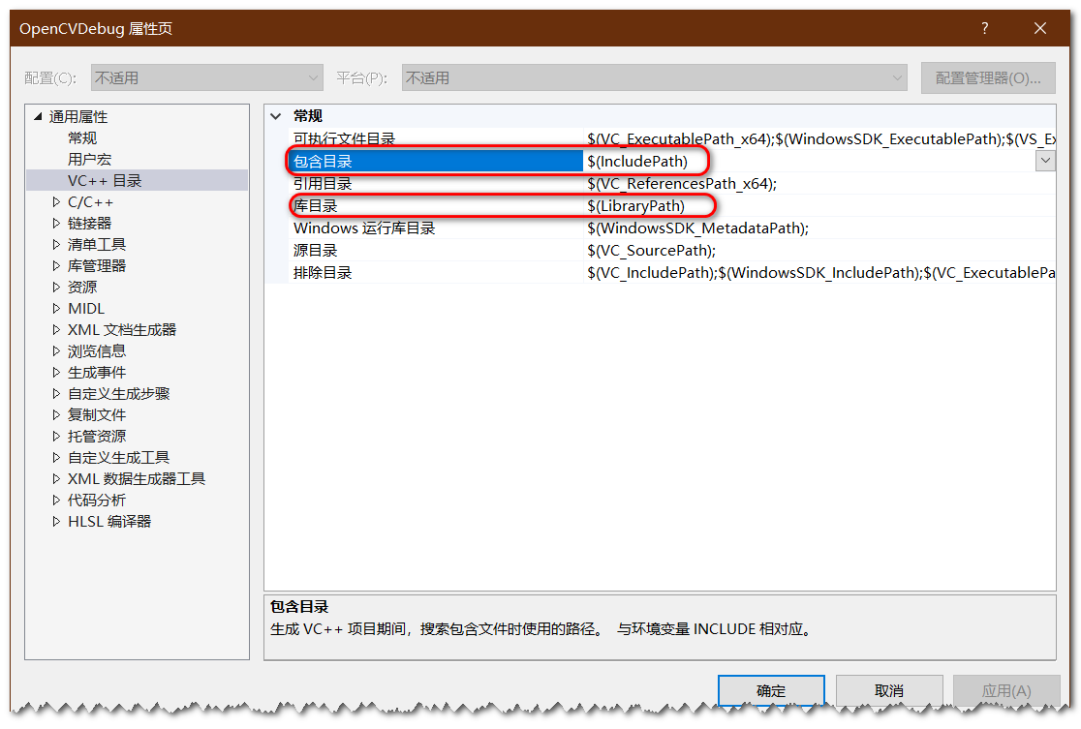Click the 可执行文件目录 value text

coord(821,138)
